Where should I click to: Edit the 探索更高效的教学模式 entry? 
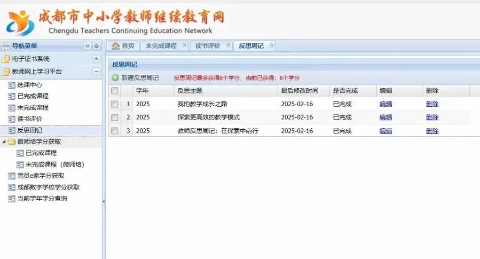[x=386, y=117]
